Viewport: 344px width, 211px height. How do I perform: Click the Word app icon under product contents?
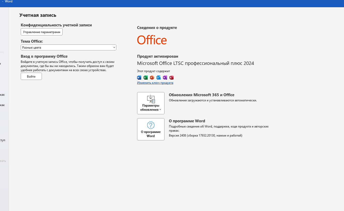[139, 78]
